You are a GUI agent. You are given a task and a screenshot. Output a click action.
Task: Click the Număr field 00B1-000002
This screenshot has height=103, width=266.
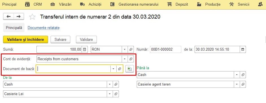tap(165, 49)
